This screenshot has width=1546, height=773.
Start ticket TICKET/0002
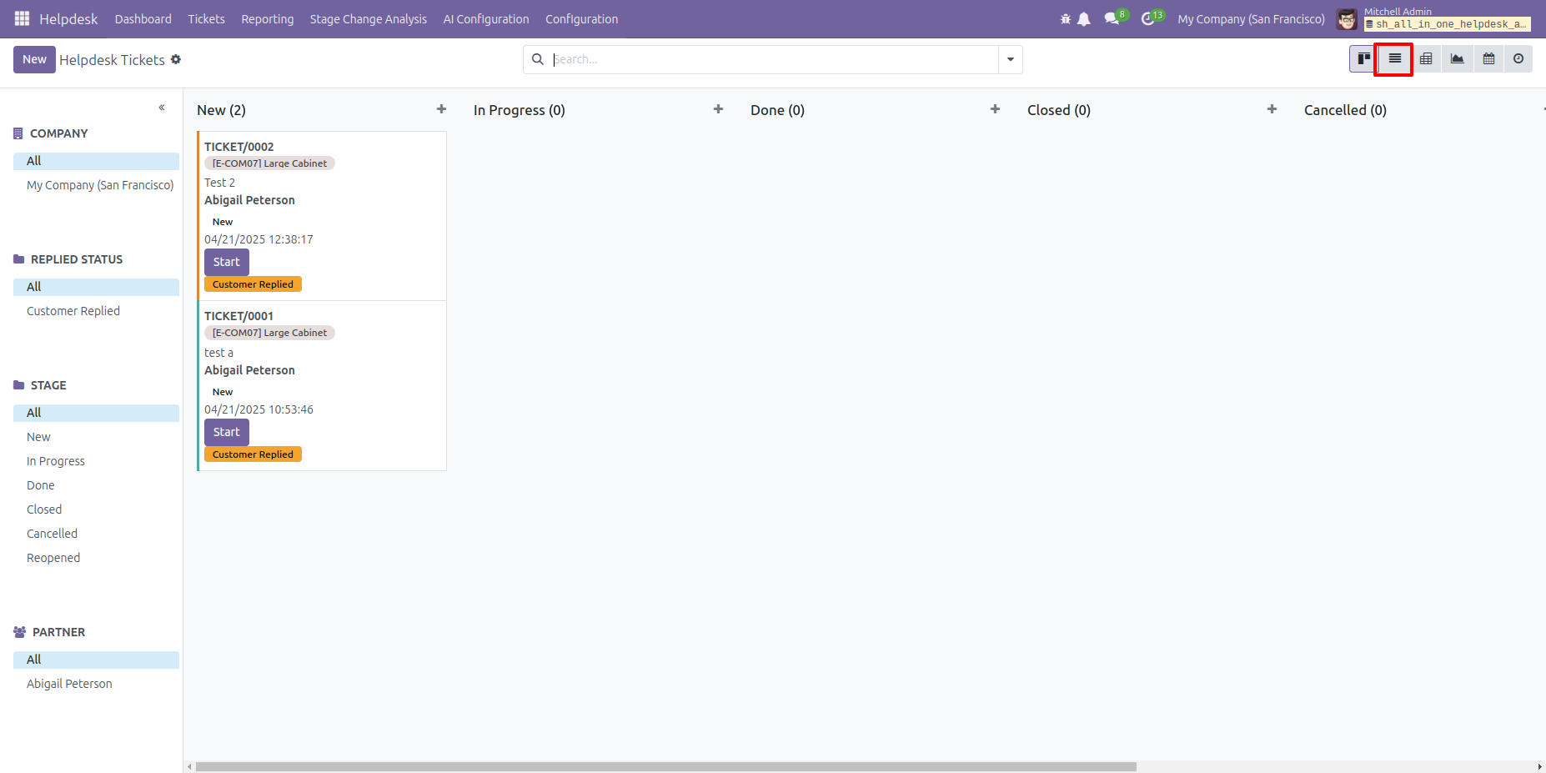click(227, 262)
